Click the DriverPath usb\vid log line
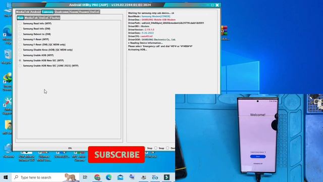 [166, 23]
